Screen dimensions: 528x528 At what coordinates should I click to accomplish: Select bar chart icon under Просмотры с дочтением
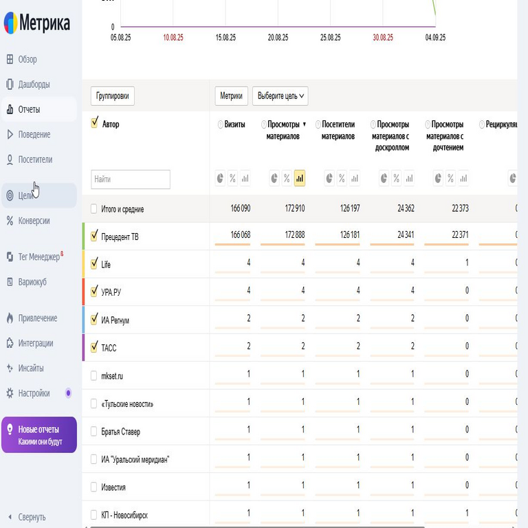[463, 178]
